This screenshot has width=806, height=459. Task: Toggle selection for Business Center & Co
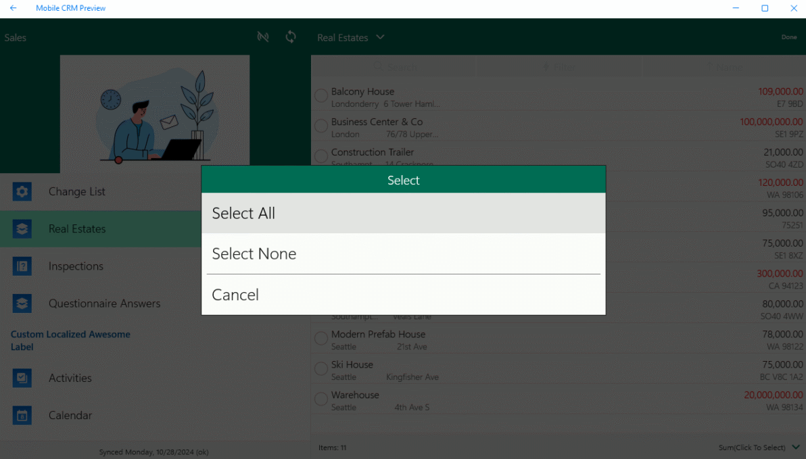click(321, 126)
